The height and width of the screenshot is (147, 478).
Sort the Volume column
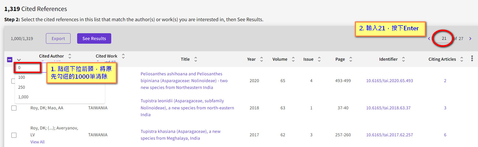pos(293,59)
